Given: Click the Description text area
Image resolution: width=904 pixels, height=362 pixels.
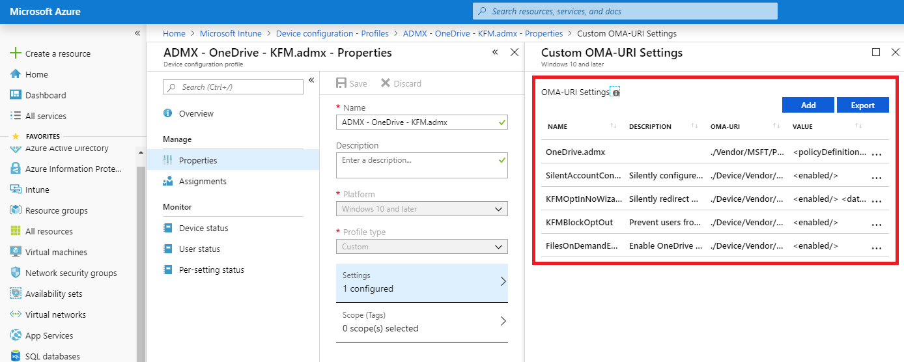Looking at the screenshot, I should pos(422,165).
